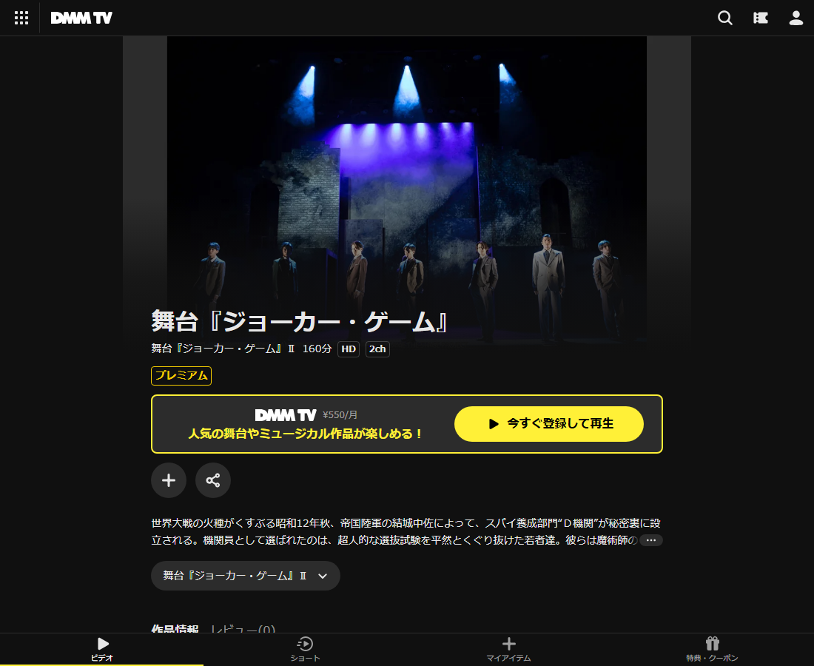Image resolution: width=814 pixels, height=666 pixels.
Task: Click 今すぐ登録して再生 button
Action: click(549, 424)
